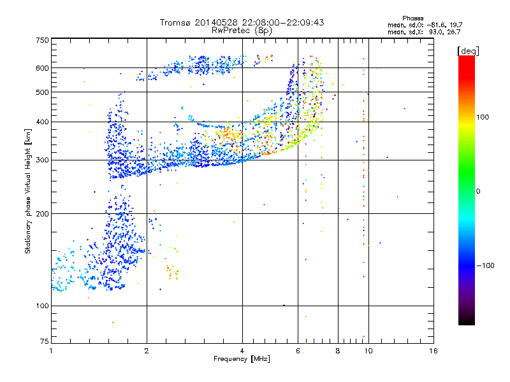Click the -100 label beside the colorbar
The width and height of the screenshot is (510, 382).
coord(486,265)
